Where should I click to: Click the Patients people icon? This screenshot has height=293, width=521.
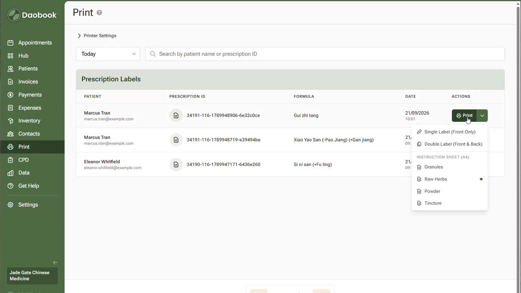[11, 69]
